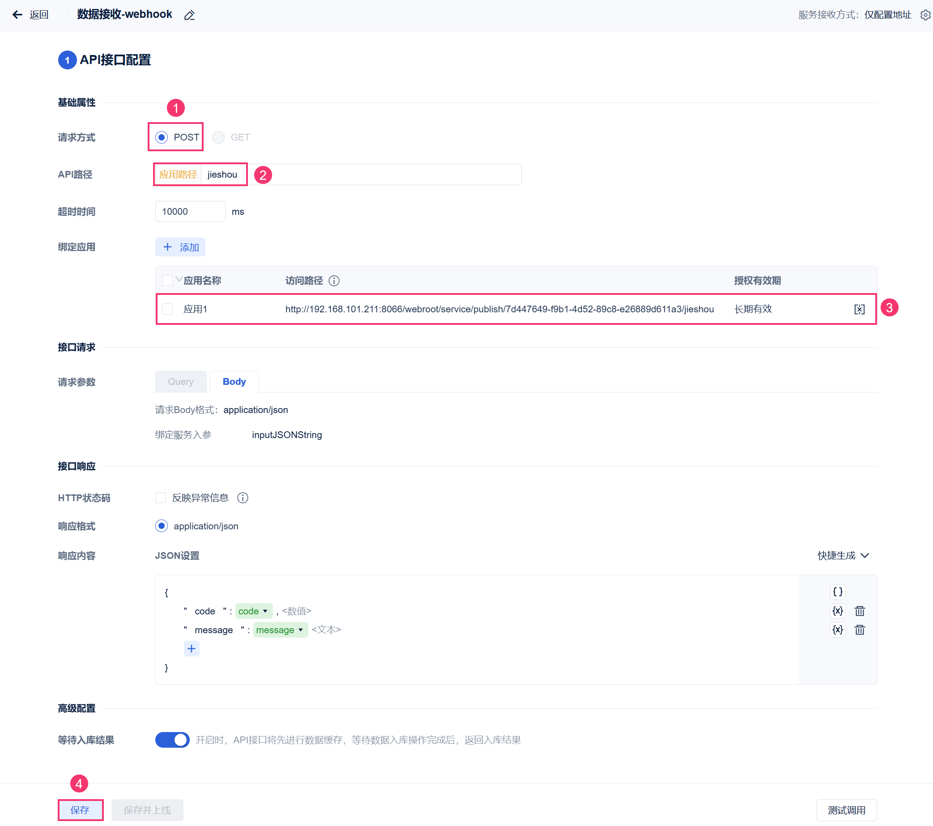Click the 应用1 name cell
This screenshot has height=826, width=933.
tap(196, 309)
